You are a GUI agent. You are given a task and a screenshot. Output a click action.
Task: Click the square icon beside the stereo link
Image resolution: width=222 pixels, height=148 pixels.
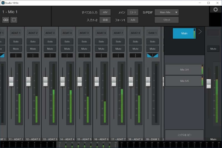click(14, 20)
